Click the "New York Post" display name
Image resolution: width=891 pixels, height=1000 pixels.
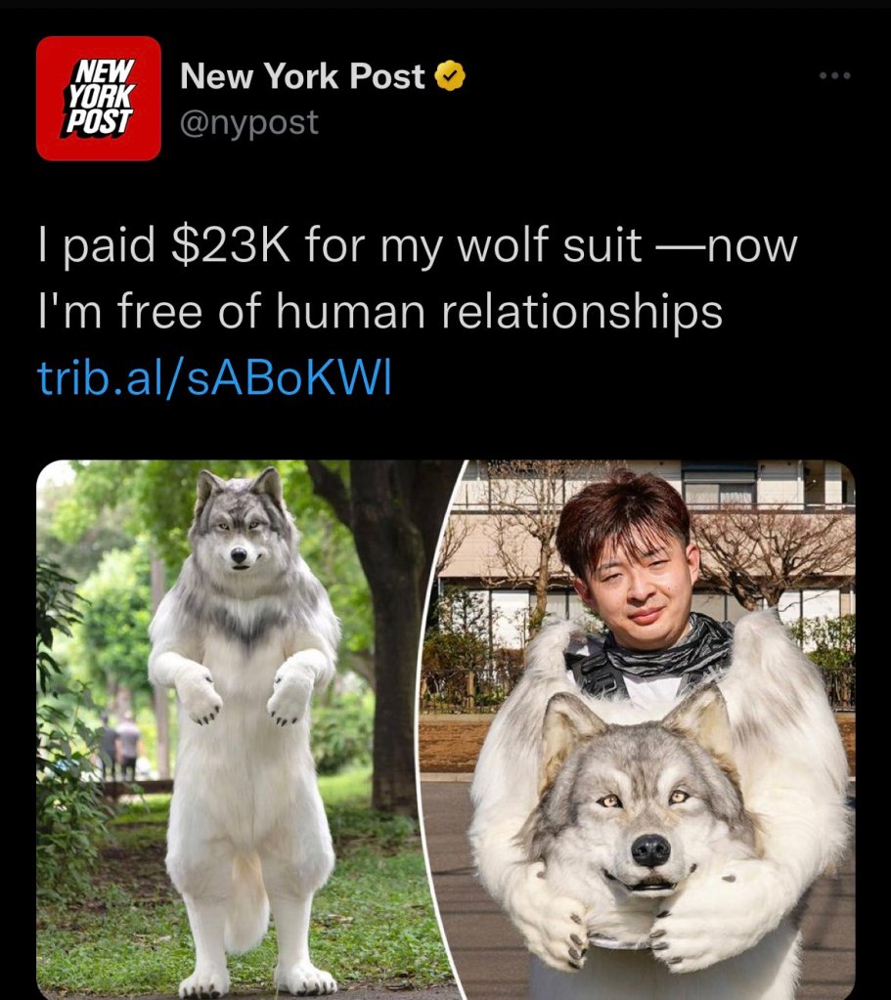[x=302, y=76]
